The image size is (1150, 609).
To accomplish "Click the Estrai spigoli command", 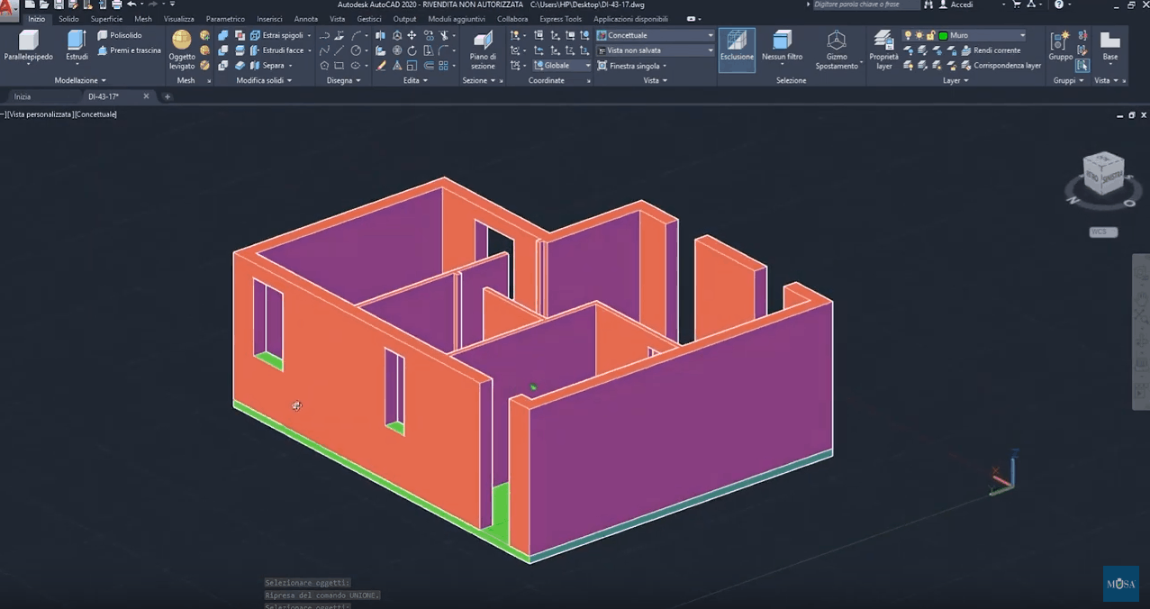I will [x=280, y=35].
